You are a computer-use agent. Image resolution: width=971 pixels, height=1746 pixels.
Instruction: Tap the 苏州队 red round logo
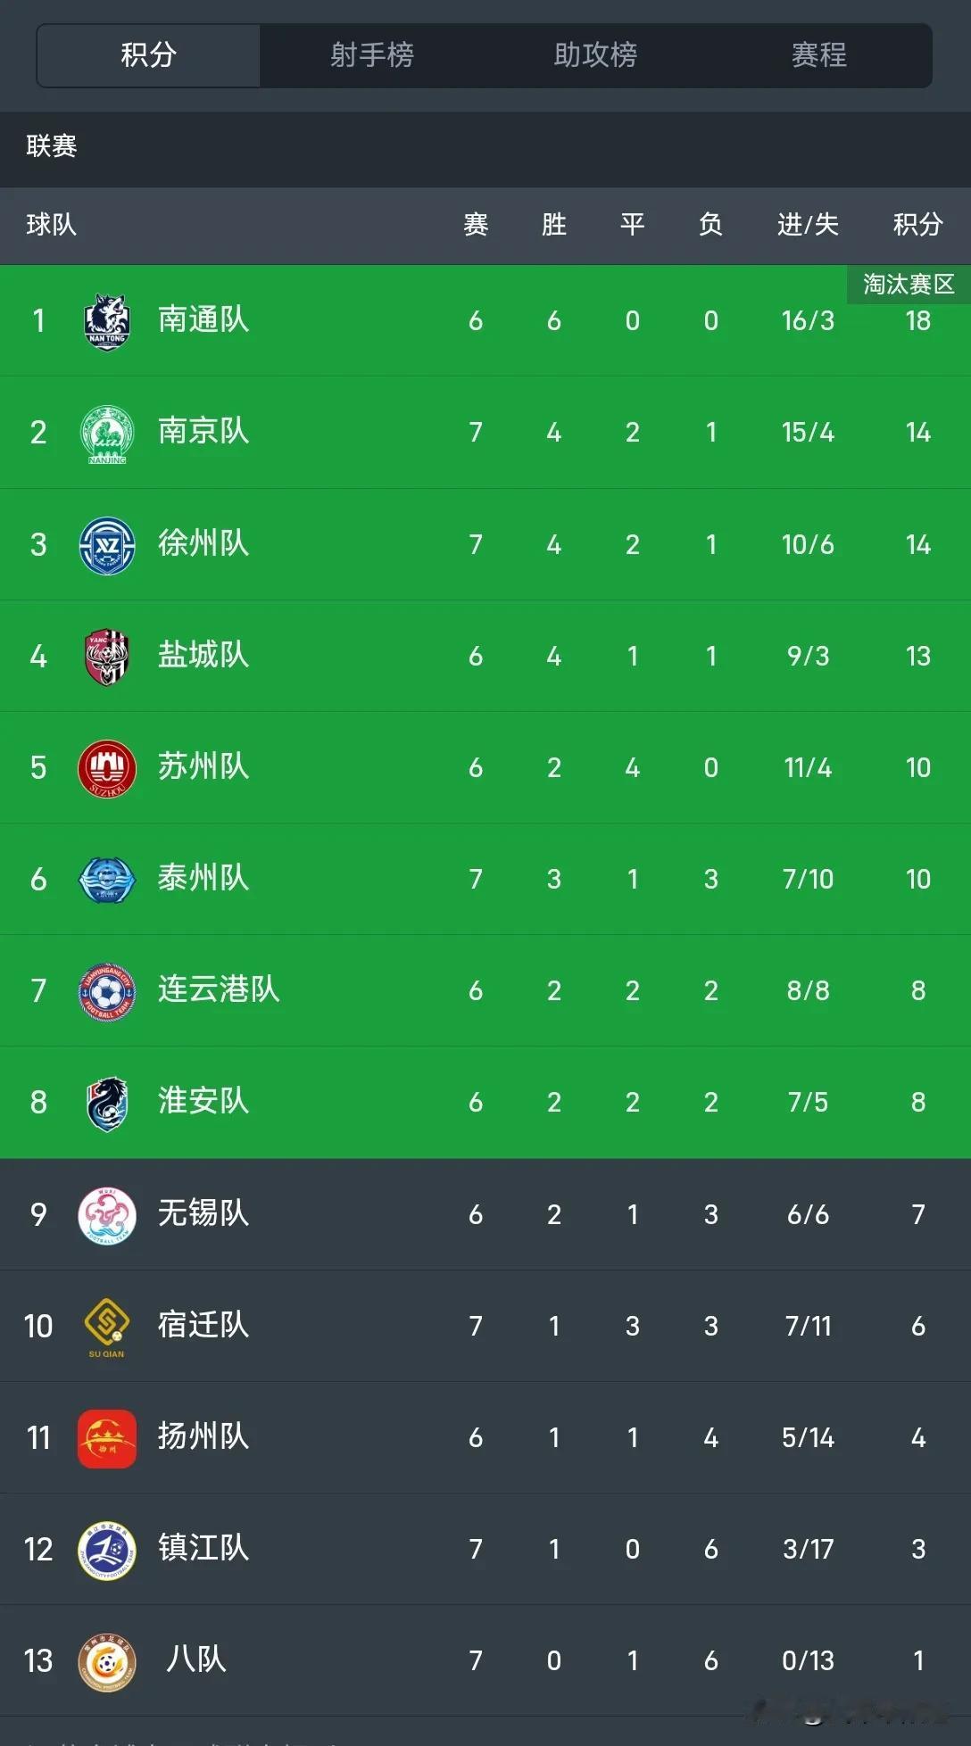coord(107,768)
